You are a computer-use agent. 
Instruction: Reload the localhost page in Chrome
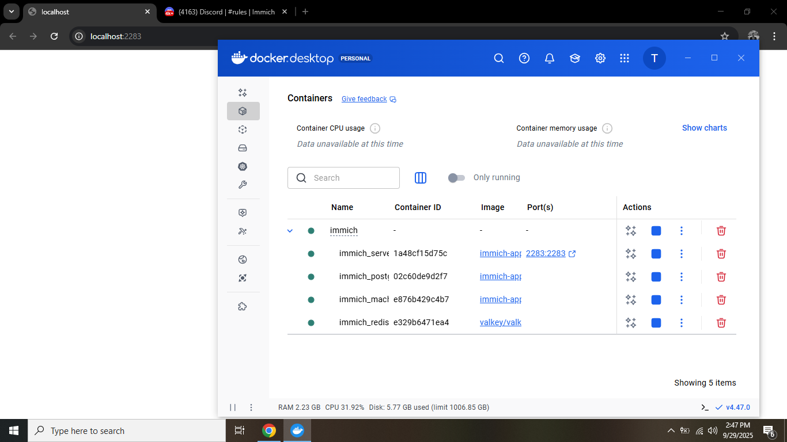coord(54,36)
